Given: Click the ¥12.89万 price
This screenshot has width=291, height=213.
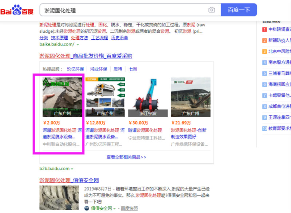Looking at the screenshot, I should [95, 123].
